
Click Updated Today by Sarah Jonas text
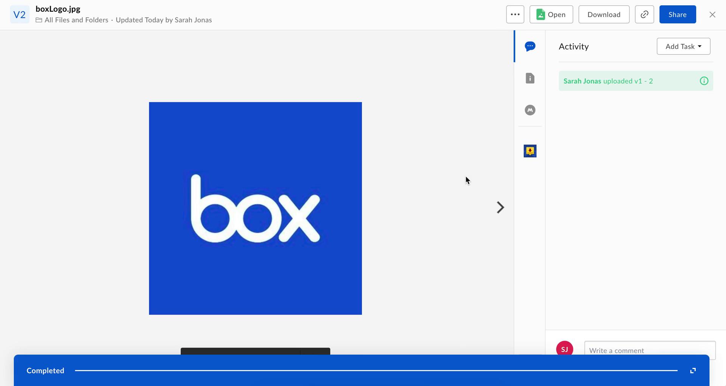164,20
